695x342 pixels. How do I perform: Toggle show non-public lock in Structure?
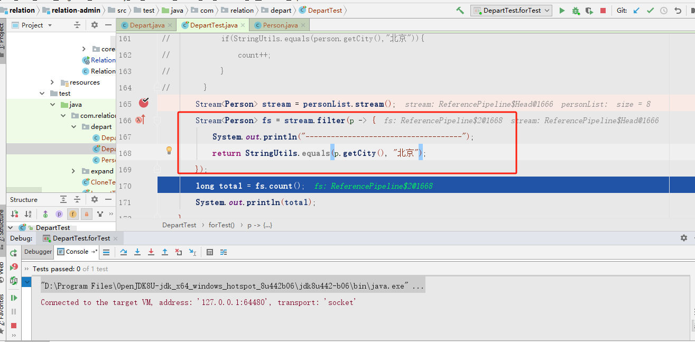coord(86,214)
